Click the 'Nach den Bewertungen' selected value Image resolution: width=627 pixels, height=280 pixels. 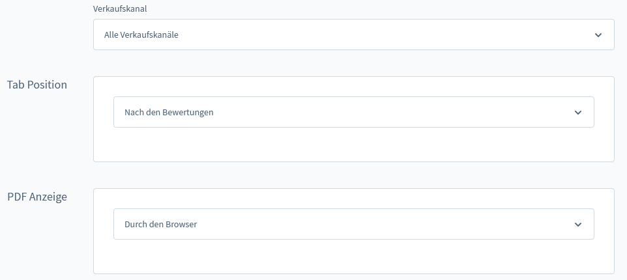tap(169, 112)
